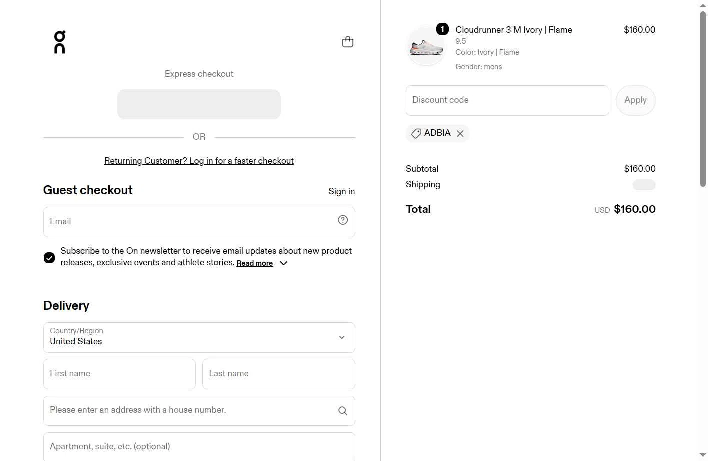The width and height of the screenshot is (708, 461).
Task: Click the Apply discount button
Action: (x=636, y=100)
